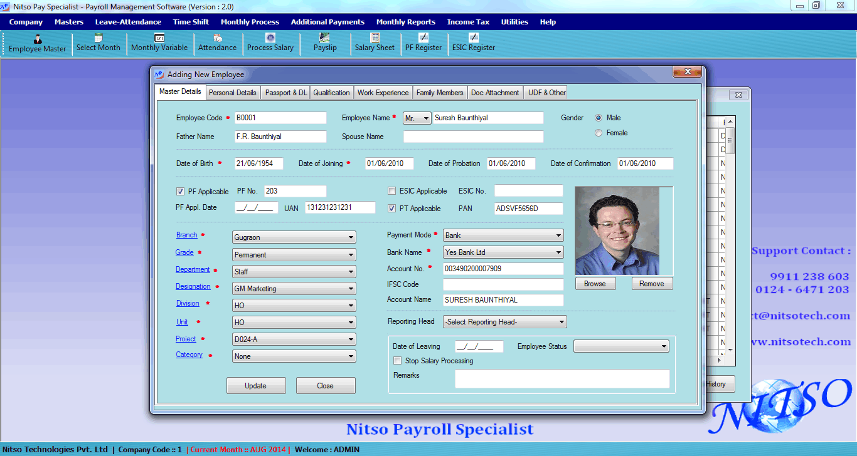The height and width of the screenshot is (456, 857).
Task: Open Attendance toolbar icon
Action: click(217, 43)
